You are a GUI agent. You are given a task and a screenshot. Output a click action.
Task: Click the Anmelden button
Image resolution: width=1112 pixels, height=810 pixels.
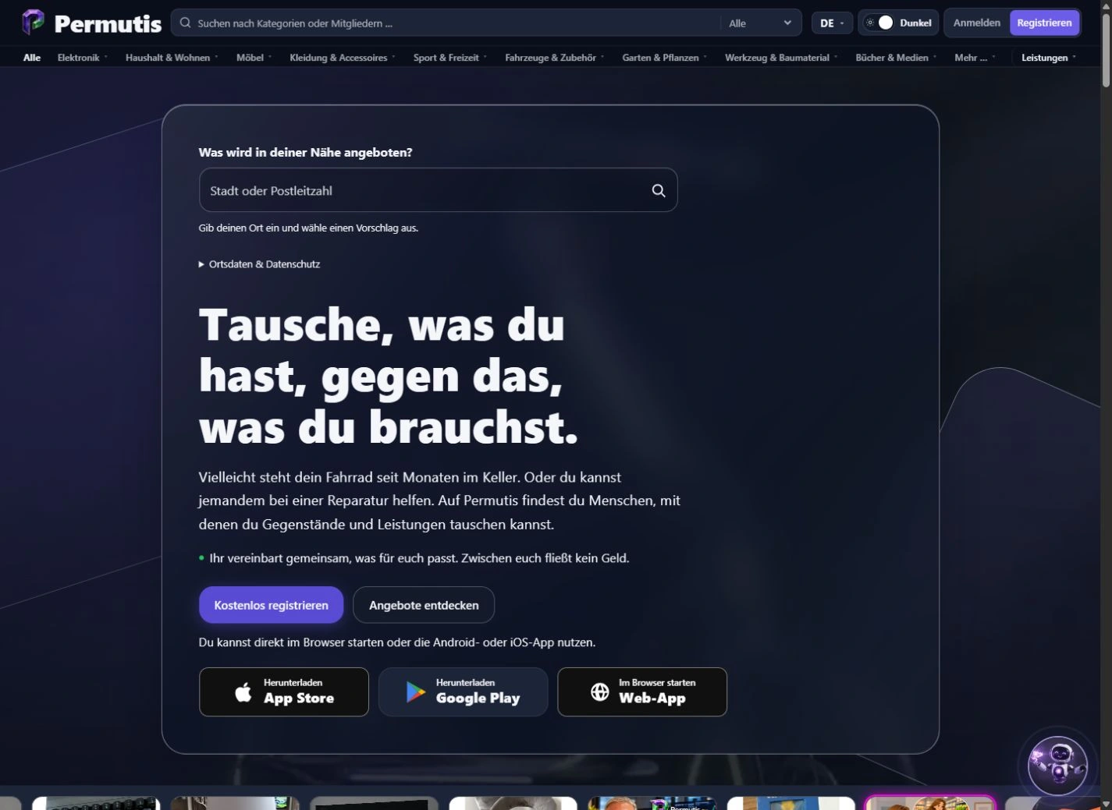[976, 23]
